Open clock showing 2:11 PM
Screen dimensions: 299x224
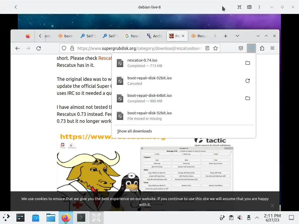pyautogui.click(x=272, y=218)
